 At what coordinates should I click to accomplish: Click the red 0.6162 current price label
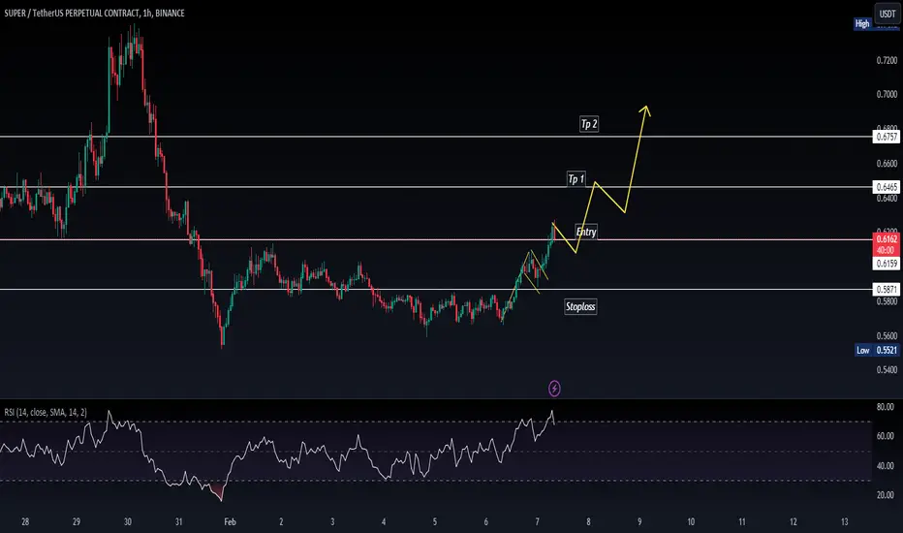pos(887,238)
